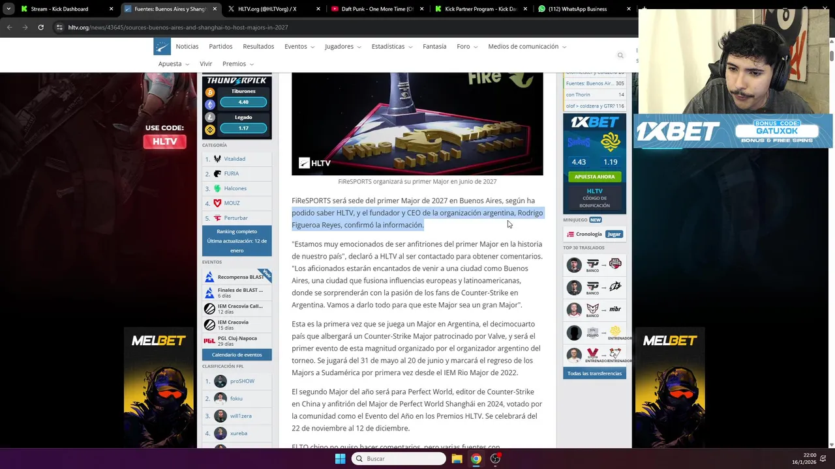
Task: Open view site information icon in address bar
Action: (59, 27)
